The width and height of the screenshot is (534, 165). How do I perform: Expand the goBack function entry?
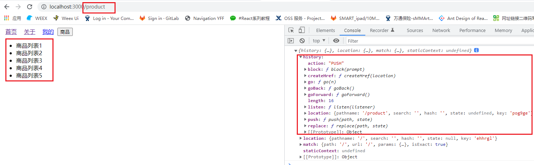pyautogui.click(x=305, y=88)
